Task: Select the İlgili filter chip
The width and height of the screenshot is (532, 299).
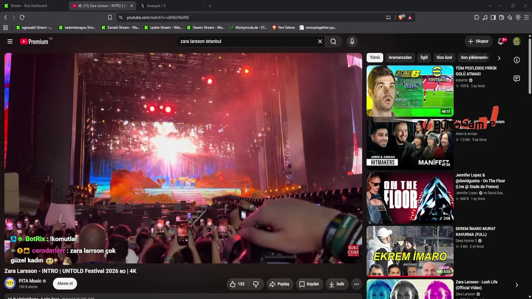Action: tap(424, 58)
